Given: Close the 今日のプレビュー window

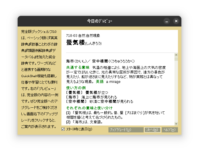Looking at the screenshot, I should pos(176,21).
